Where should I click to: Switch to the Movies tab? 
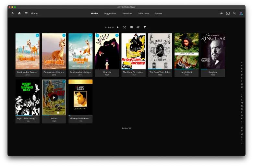94,13
